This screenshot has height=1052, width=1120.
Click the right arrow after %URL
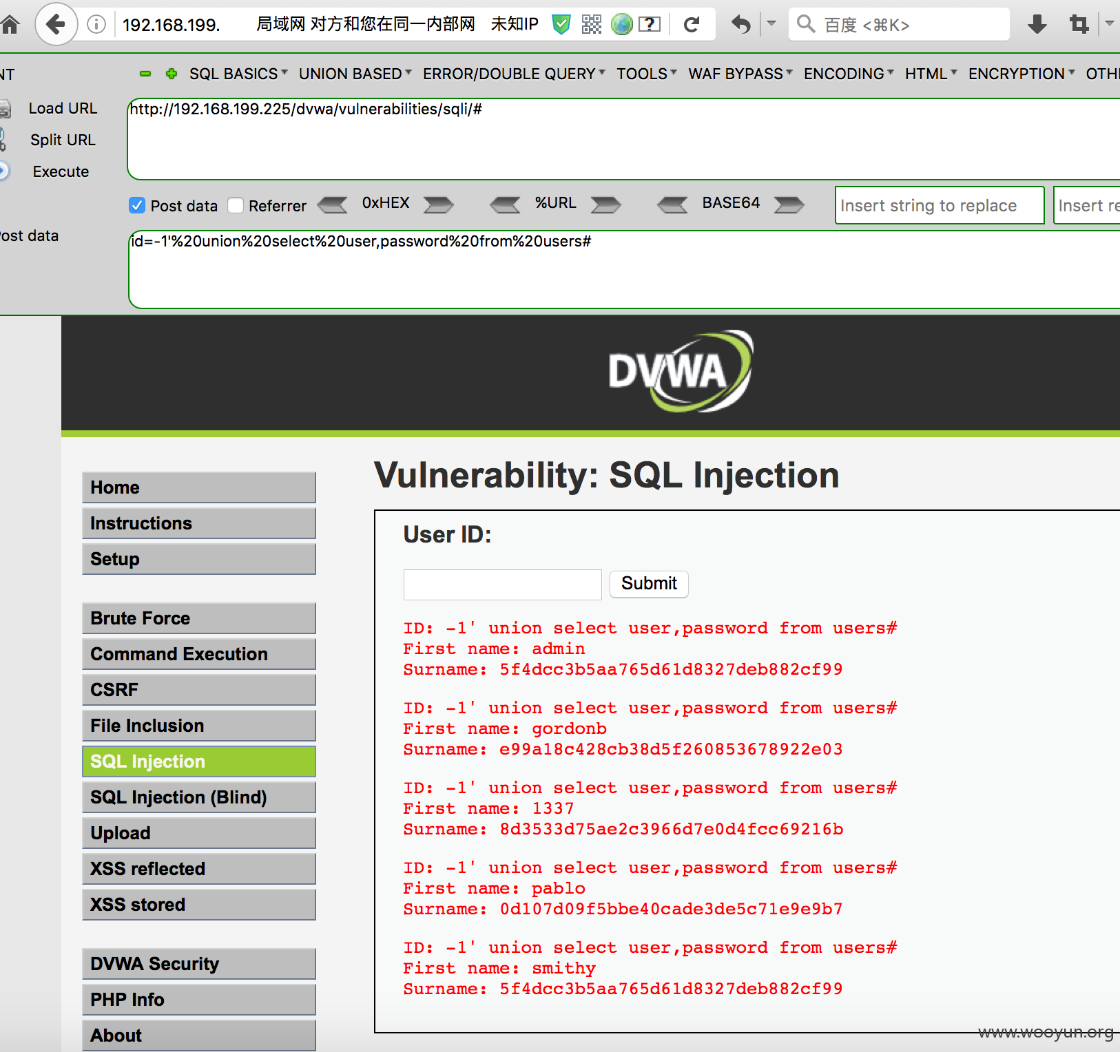pyautogui.click(x=606, y=204)
